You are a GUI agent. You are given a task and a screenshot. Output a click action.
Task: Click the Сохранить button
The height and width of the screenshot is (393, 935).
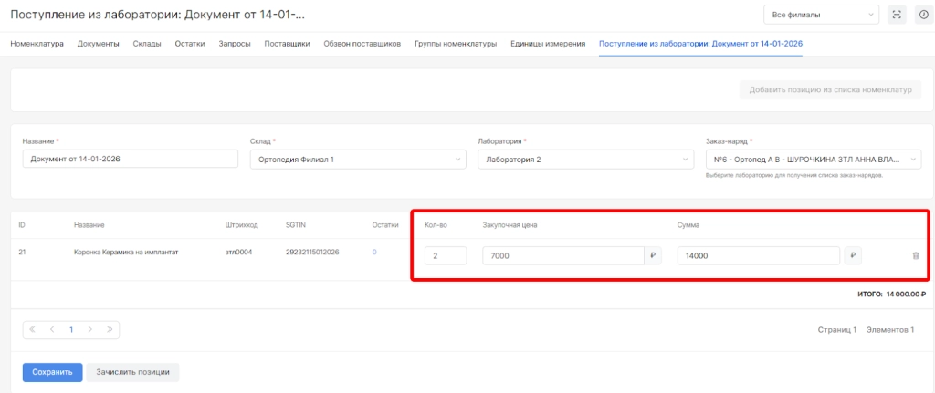[52, 372]
